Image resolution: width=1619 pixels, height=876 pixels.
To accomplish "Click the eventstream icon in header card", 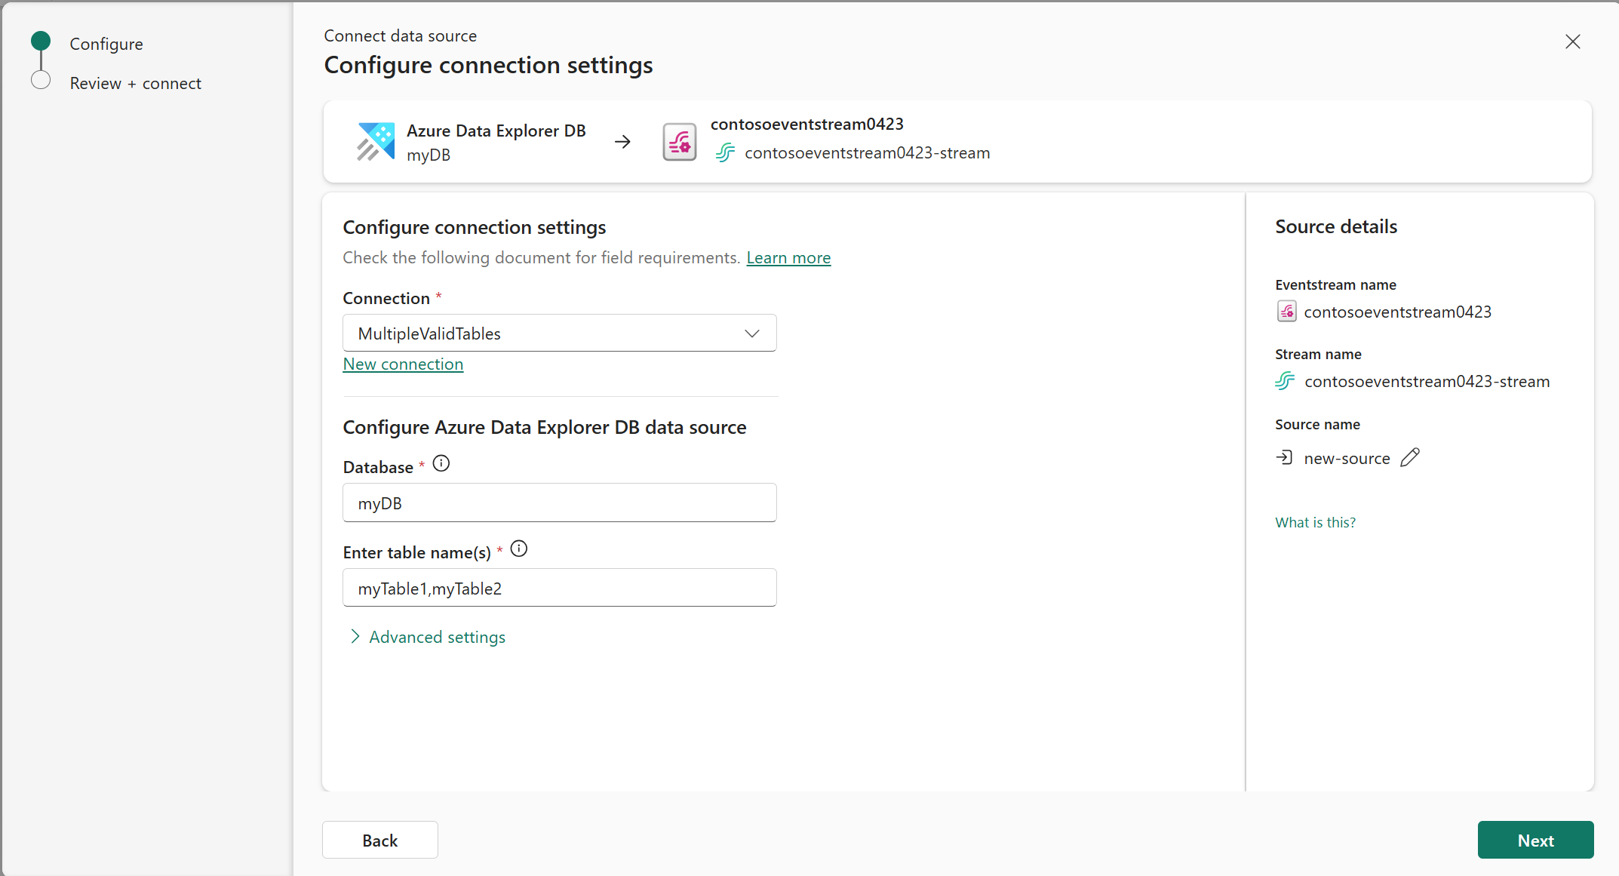I will point(679,142).
